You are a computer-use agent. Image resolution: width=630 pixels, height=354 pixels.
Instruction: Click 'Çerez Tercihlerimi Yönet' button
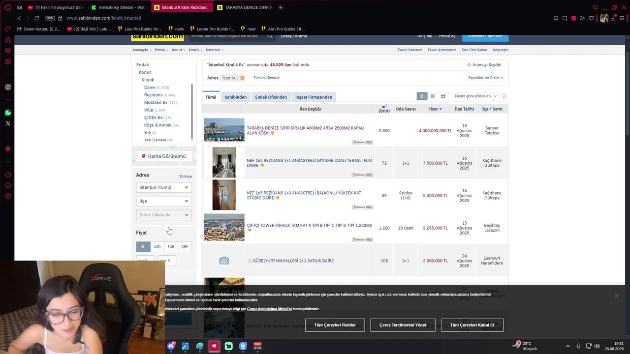[x=403, y=325]
